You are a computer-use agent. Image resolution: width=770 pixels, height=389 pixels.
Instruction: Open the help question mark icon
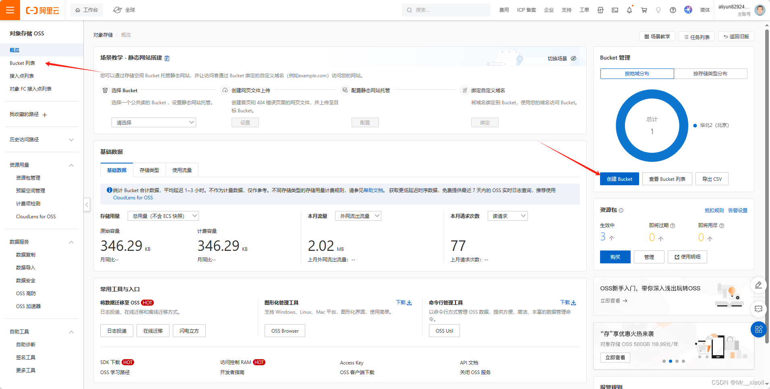[x=673, y=10]
